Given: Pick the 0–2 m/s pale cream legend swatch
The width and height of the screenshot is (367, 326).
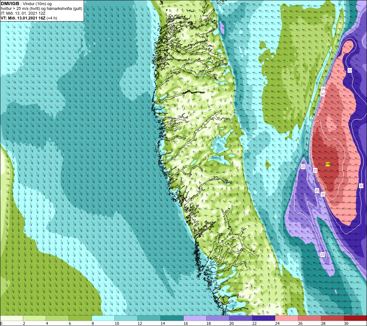Looking at the screenshot, I should 11,318.
